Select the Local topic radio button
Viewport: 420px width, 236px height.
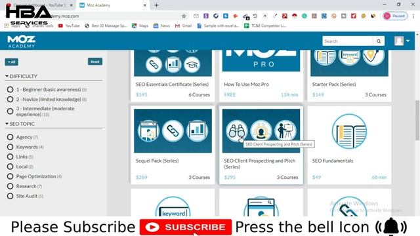point(10,167)
